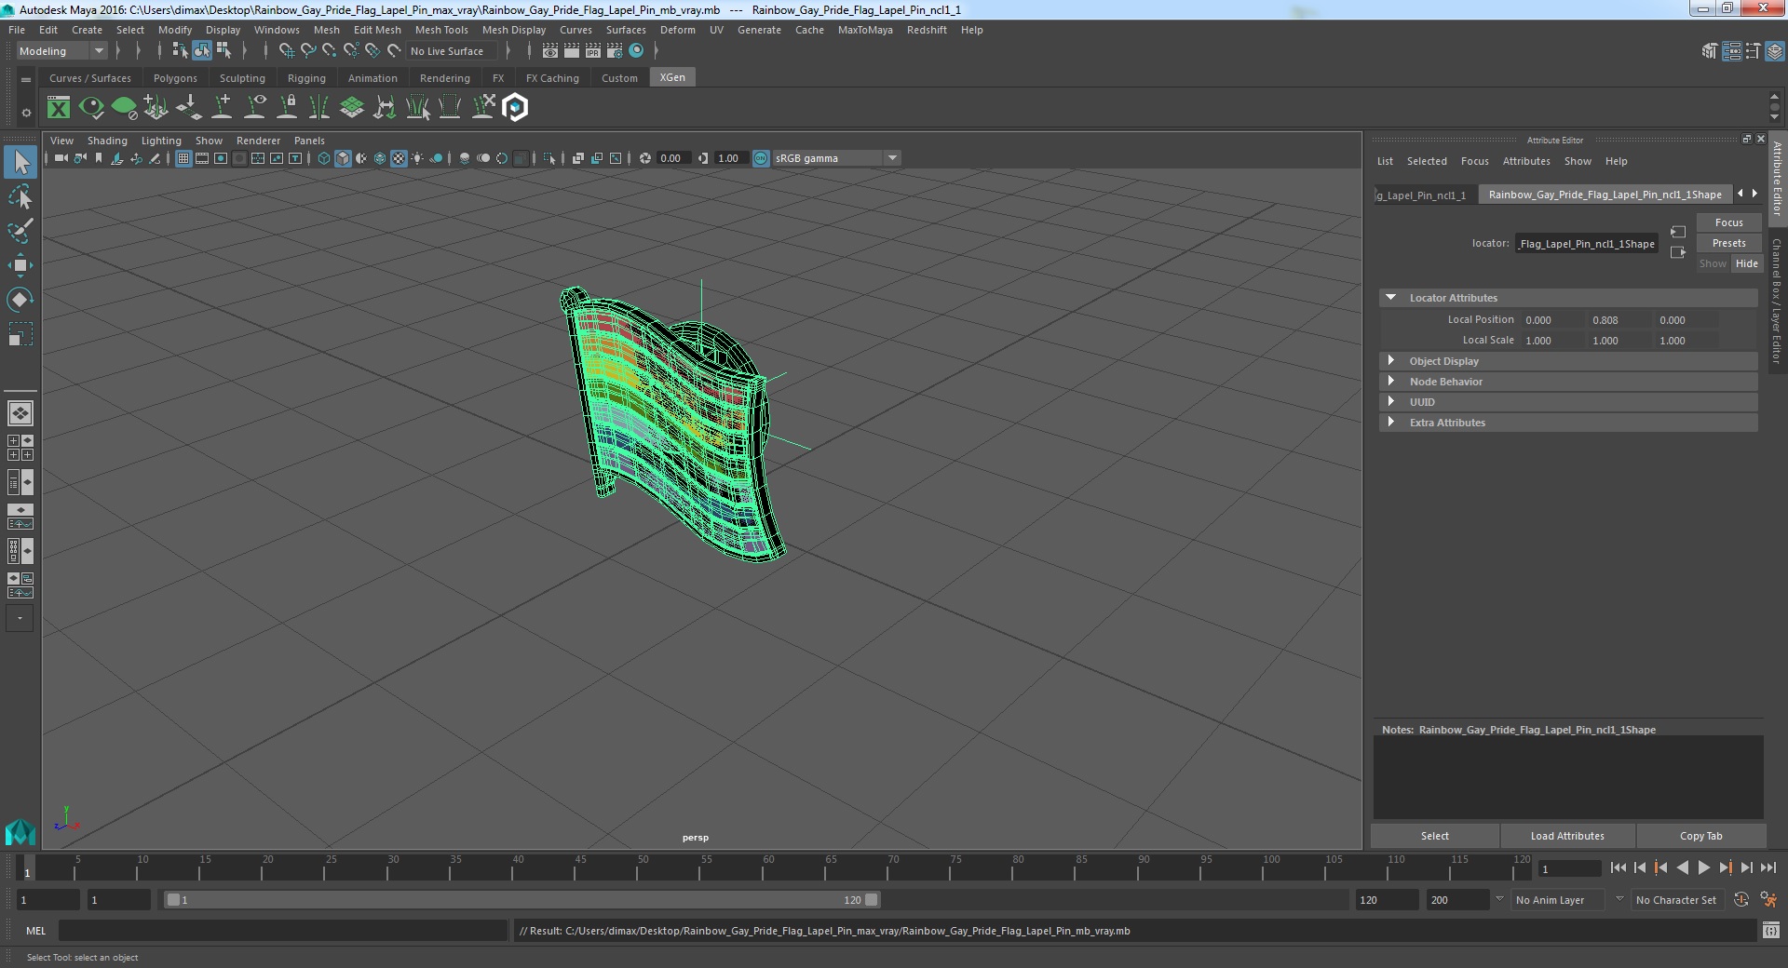Toggle use all lights viewport icon
Viewport: 1788px width, 968px height.
pos(417,158)
